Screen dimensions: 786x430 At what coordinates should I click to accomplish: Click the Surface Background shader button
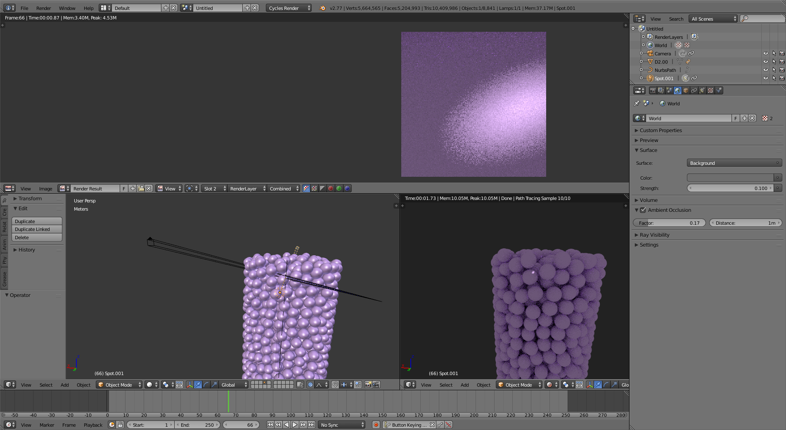tap(734, 163)
